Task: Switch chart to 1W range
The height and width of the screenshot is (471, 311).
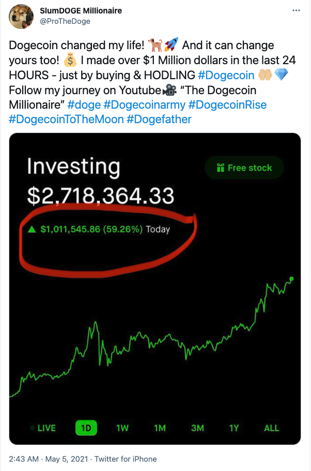Action: (122, 428)
